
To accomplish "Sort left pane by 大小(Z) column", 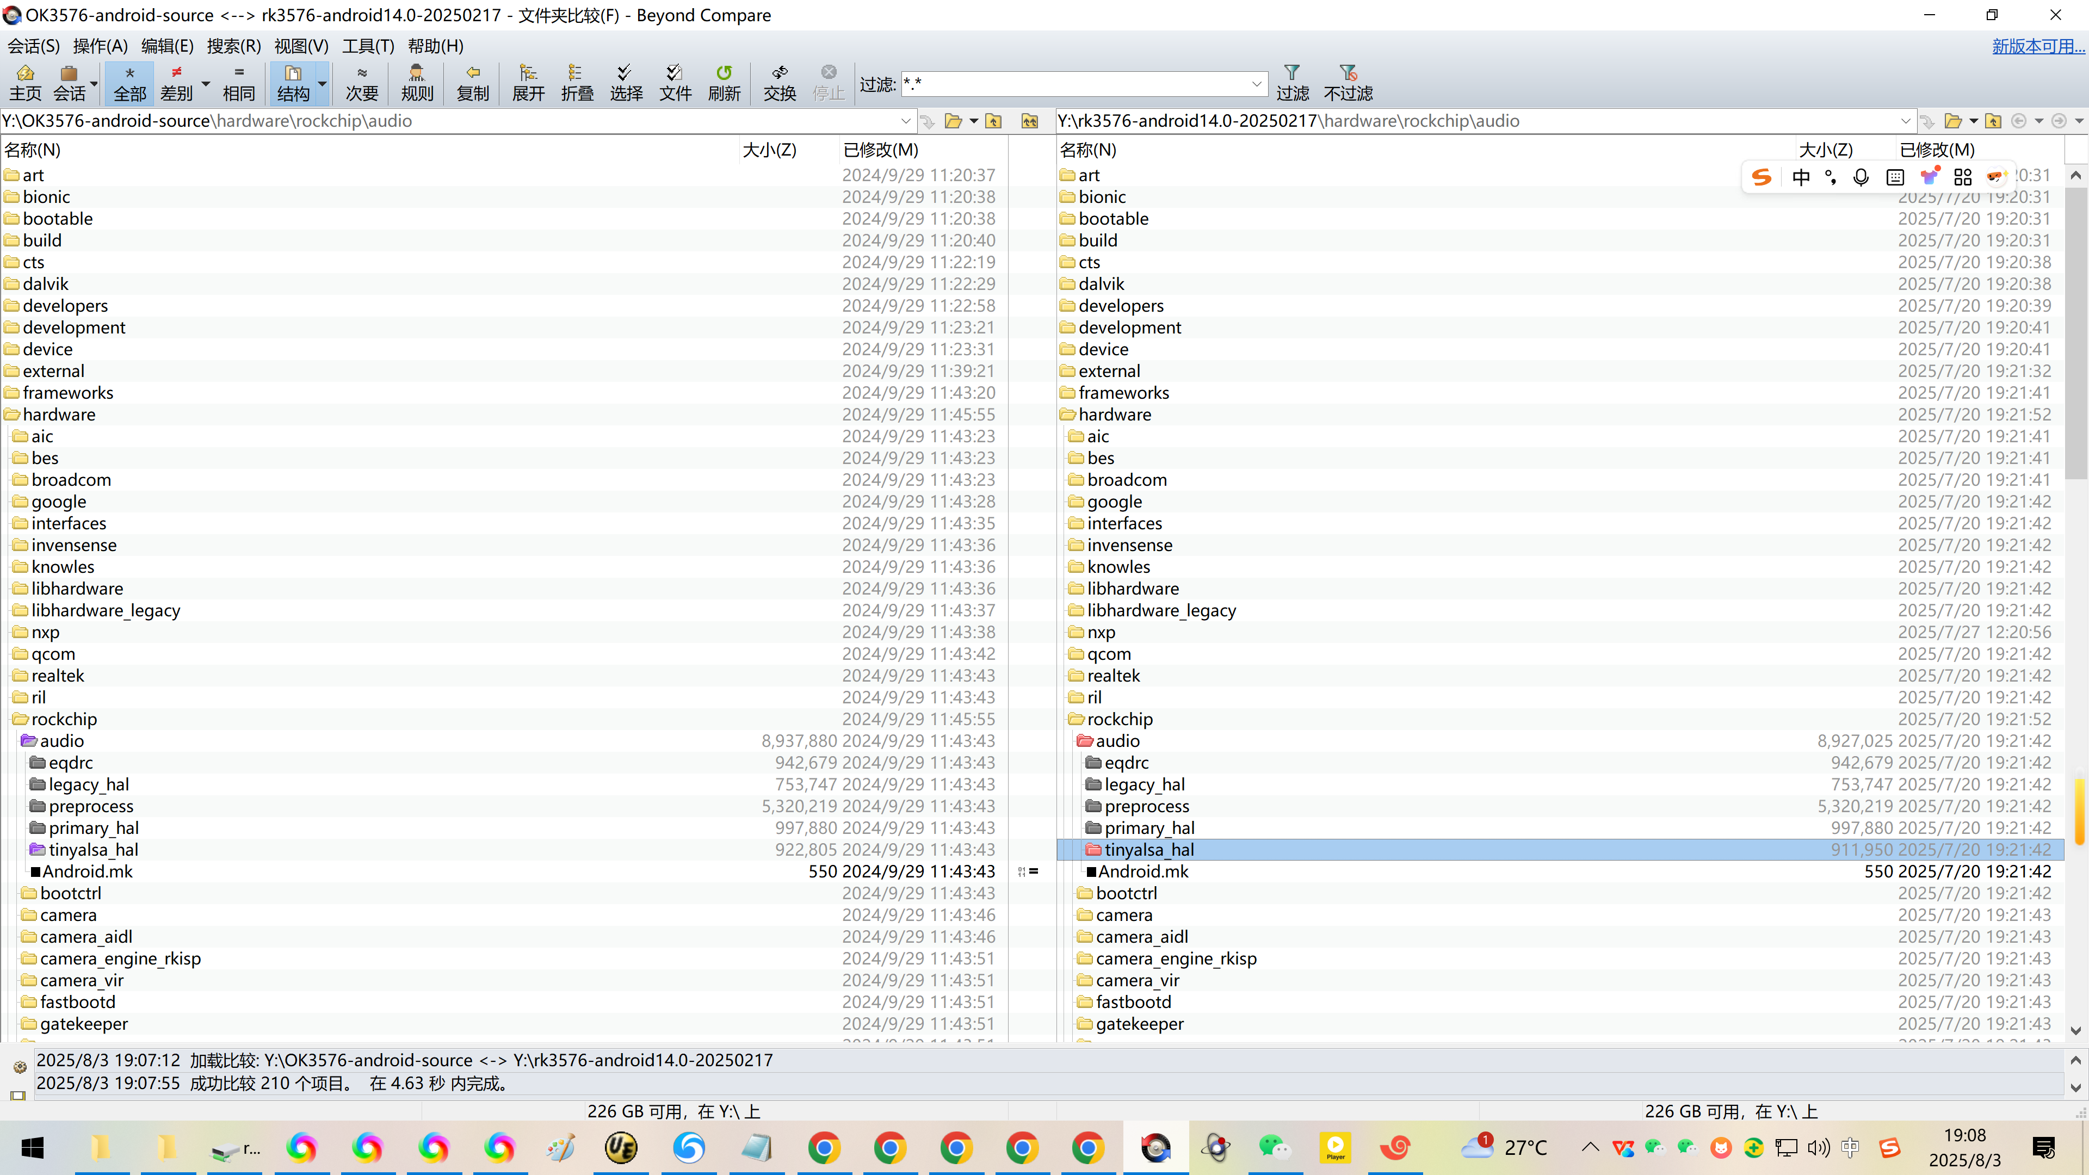I will coord(770,150).
